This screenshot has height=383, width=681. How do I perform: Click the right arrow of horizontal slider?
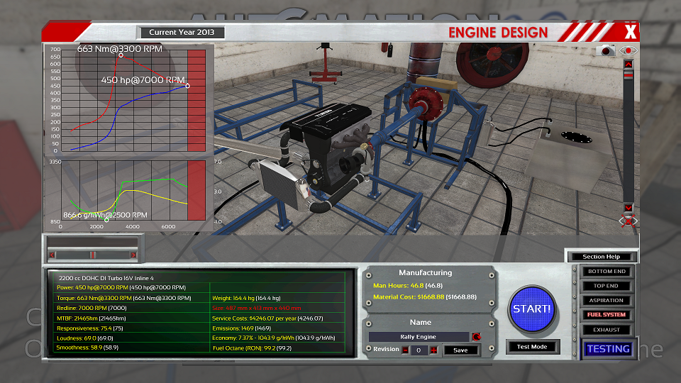point(133,255)
